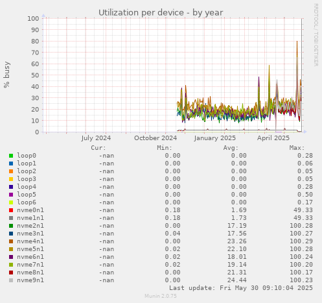
Task: Click the nvme9n1 light gray legend swatch
Action: (11, 280)
